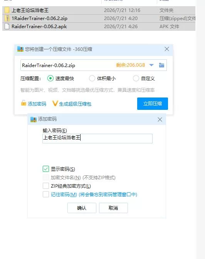Click the lock icon next to 添加密码
The height and width of the screenshot is (259, 205).
(24, 103)
